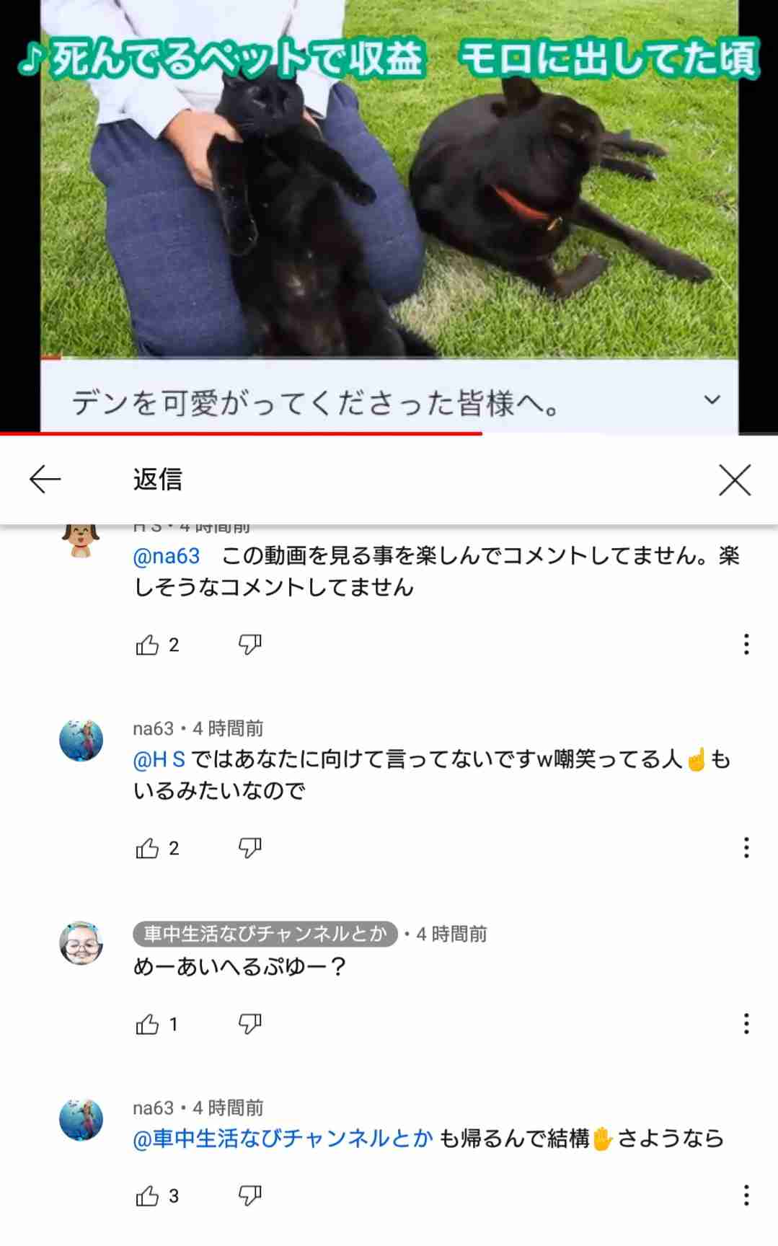The image size is (778, 1246).
Task: Open the @na63 mention link
Action: (167, 556)
